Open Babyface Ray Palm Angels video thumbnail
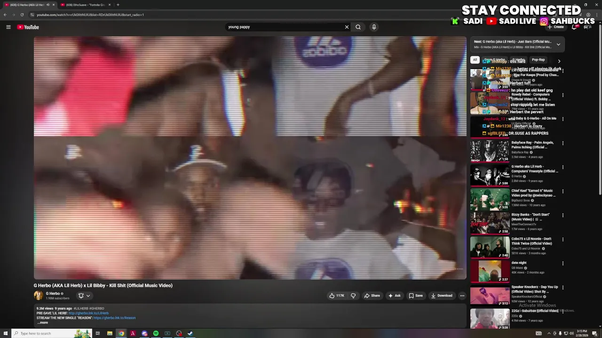This screenshot has height=338, width=602. [x=490, y=151]
